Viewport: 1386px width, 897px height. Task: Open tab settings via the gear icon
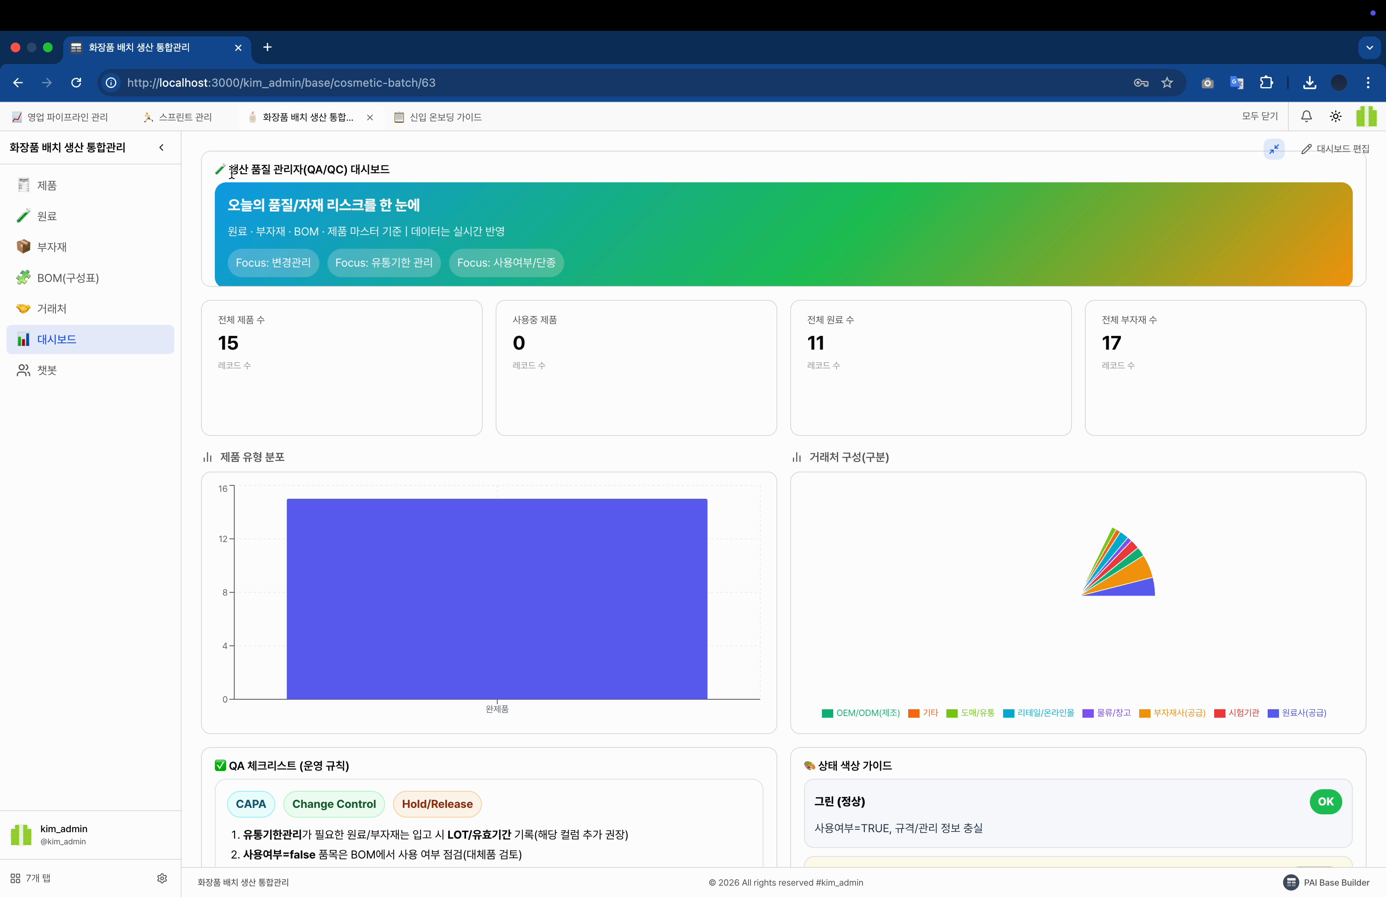pyautogui.click(x=162, y=879)
